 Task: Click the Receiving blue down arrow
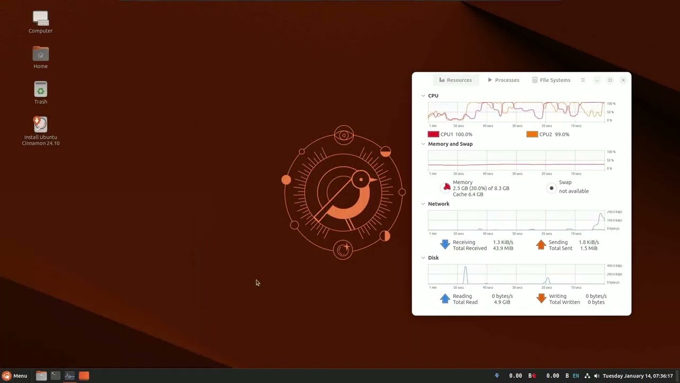click(445, 245)
